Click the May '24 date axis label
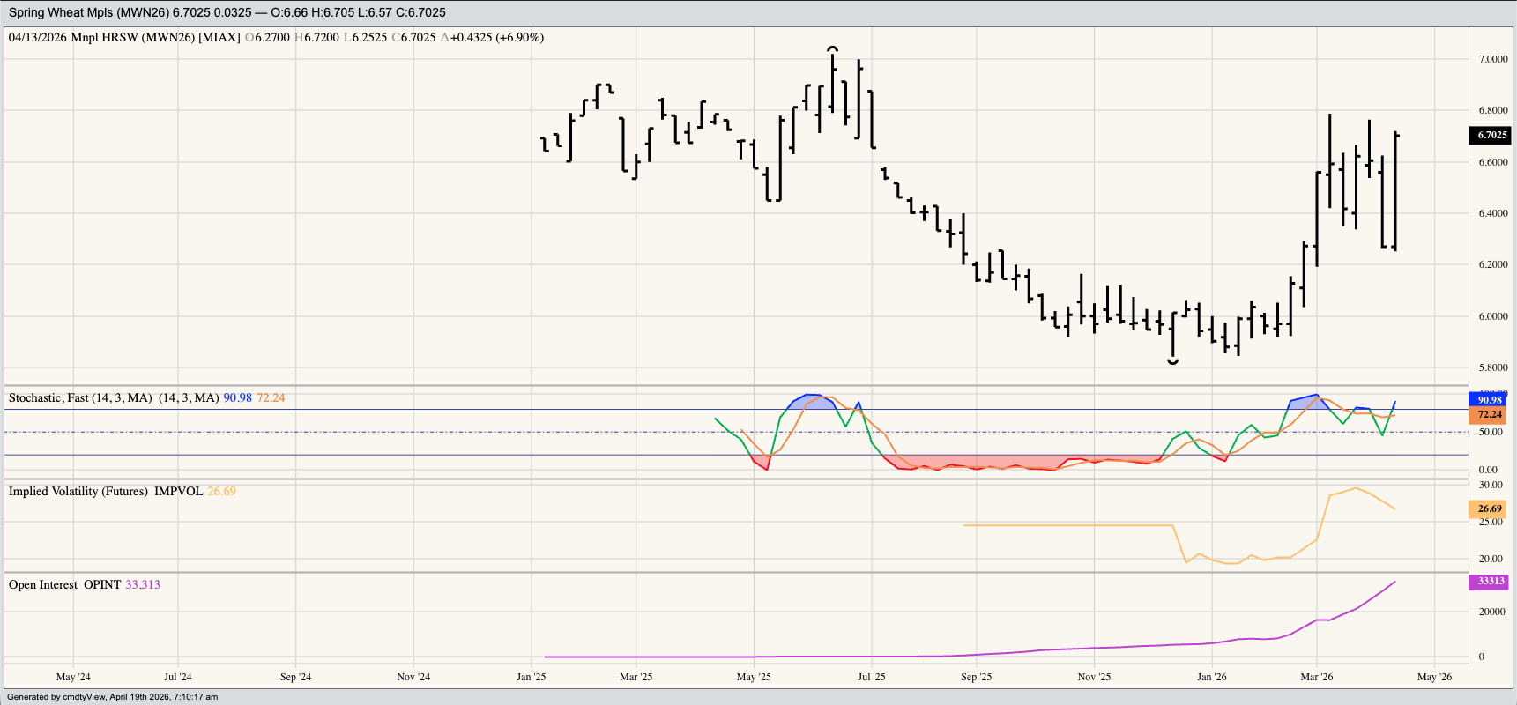Screen dimensions: 1517x705 pos(73,677)
